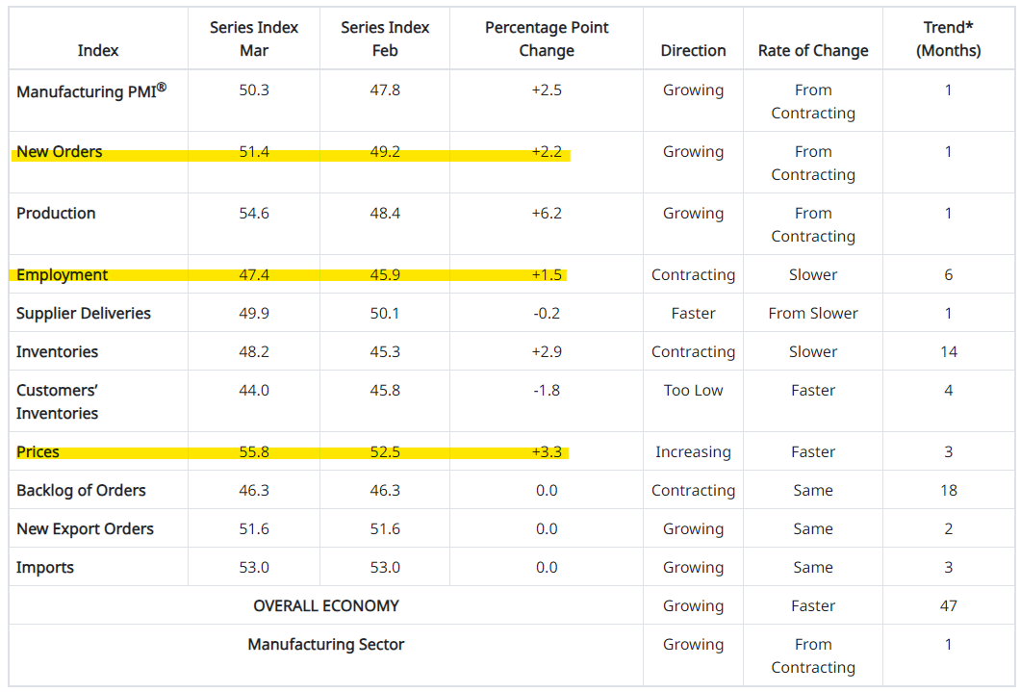Select the overall economy trend value 47

(949, 606)
